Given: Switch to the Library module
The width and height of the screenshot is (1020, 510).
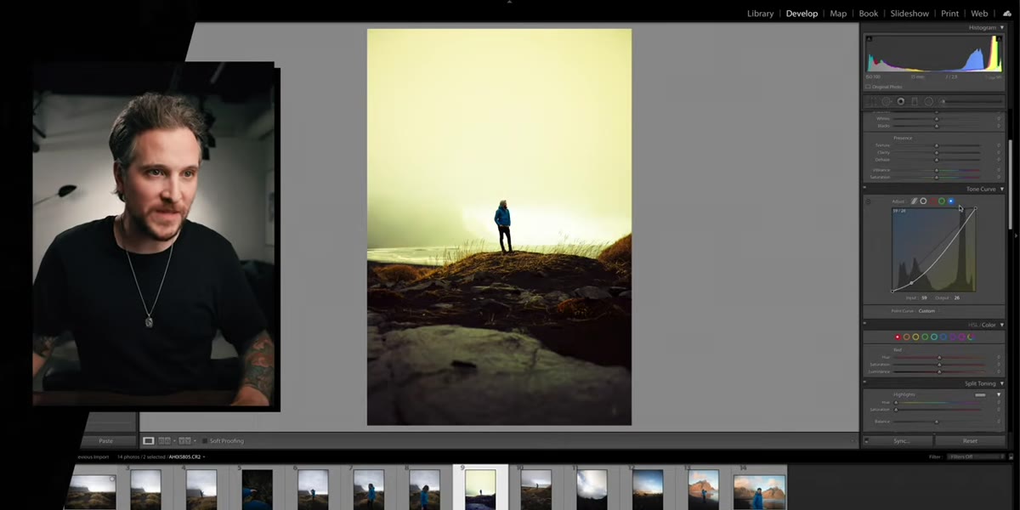Looking at the screenshot, I should [760, 14].
